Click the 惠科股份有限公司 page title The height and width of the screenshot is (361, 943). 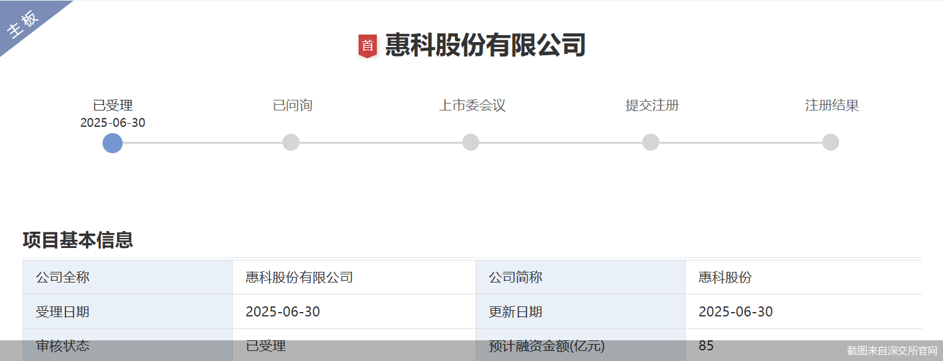(485, 45)
